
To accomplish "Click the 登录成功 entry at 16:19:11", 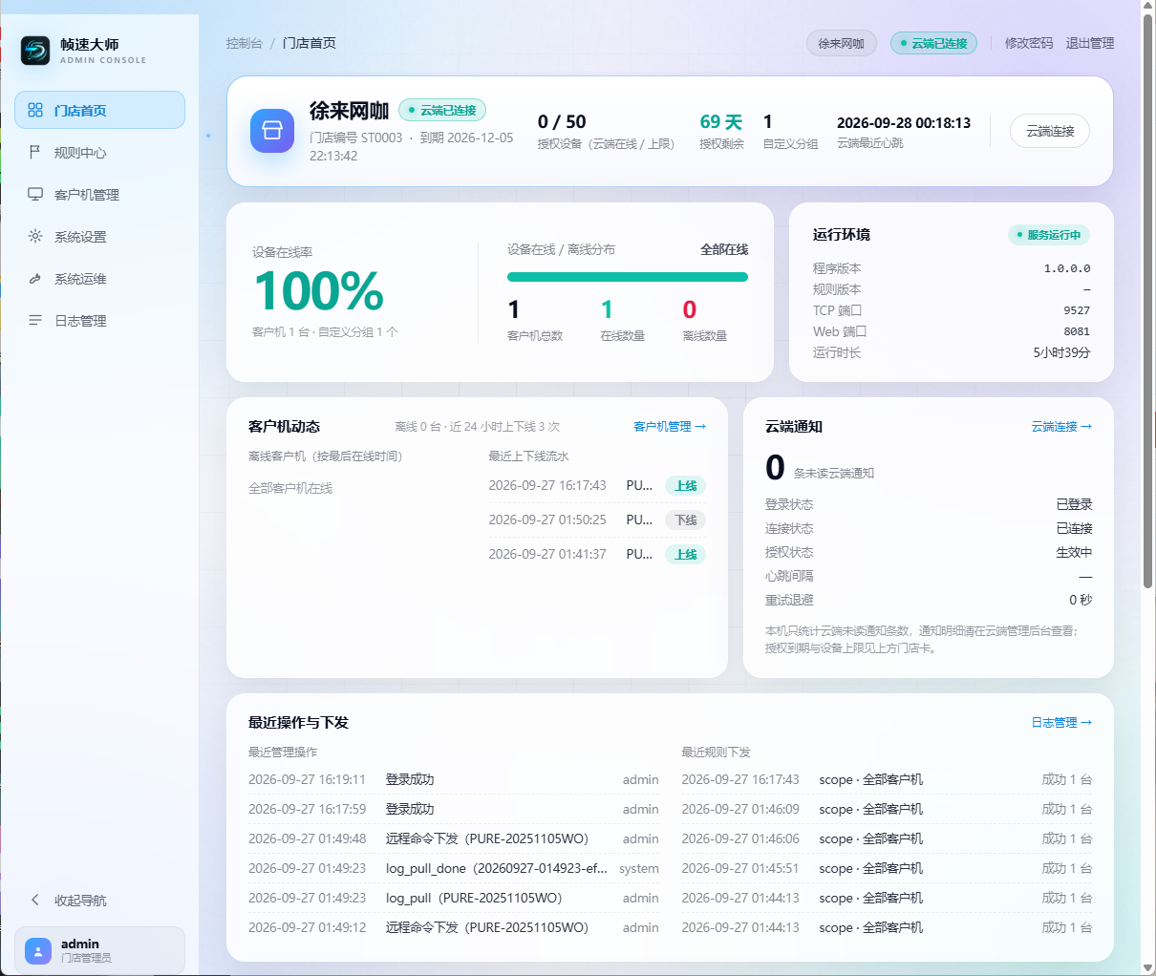I will pos(454,779).
